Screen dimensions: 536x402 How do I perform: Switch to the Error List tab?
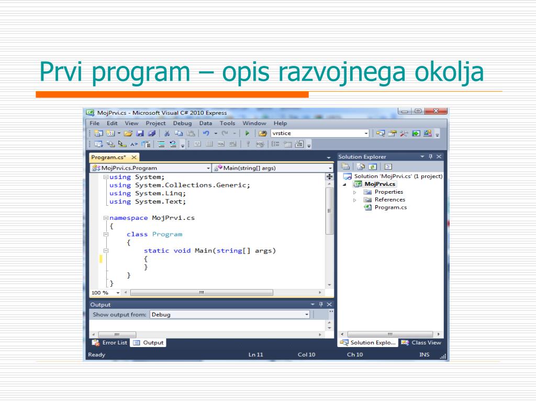pyautogui.click(x=110, y=342)
